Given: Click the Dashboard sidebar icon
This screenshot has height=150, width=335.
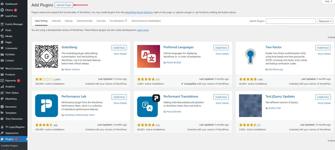Looking at the screenshot, I should click(3, 4).
